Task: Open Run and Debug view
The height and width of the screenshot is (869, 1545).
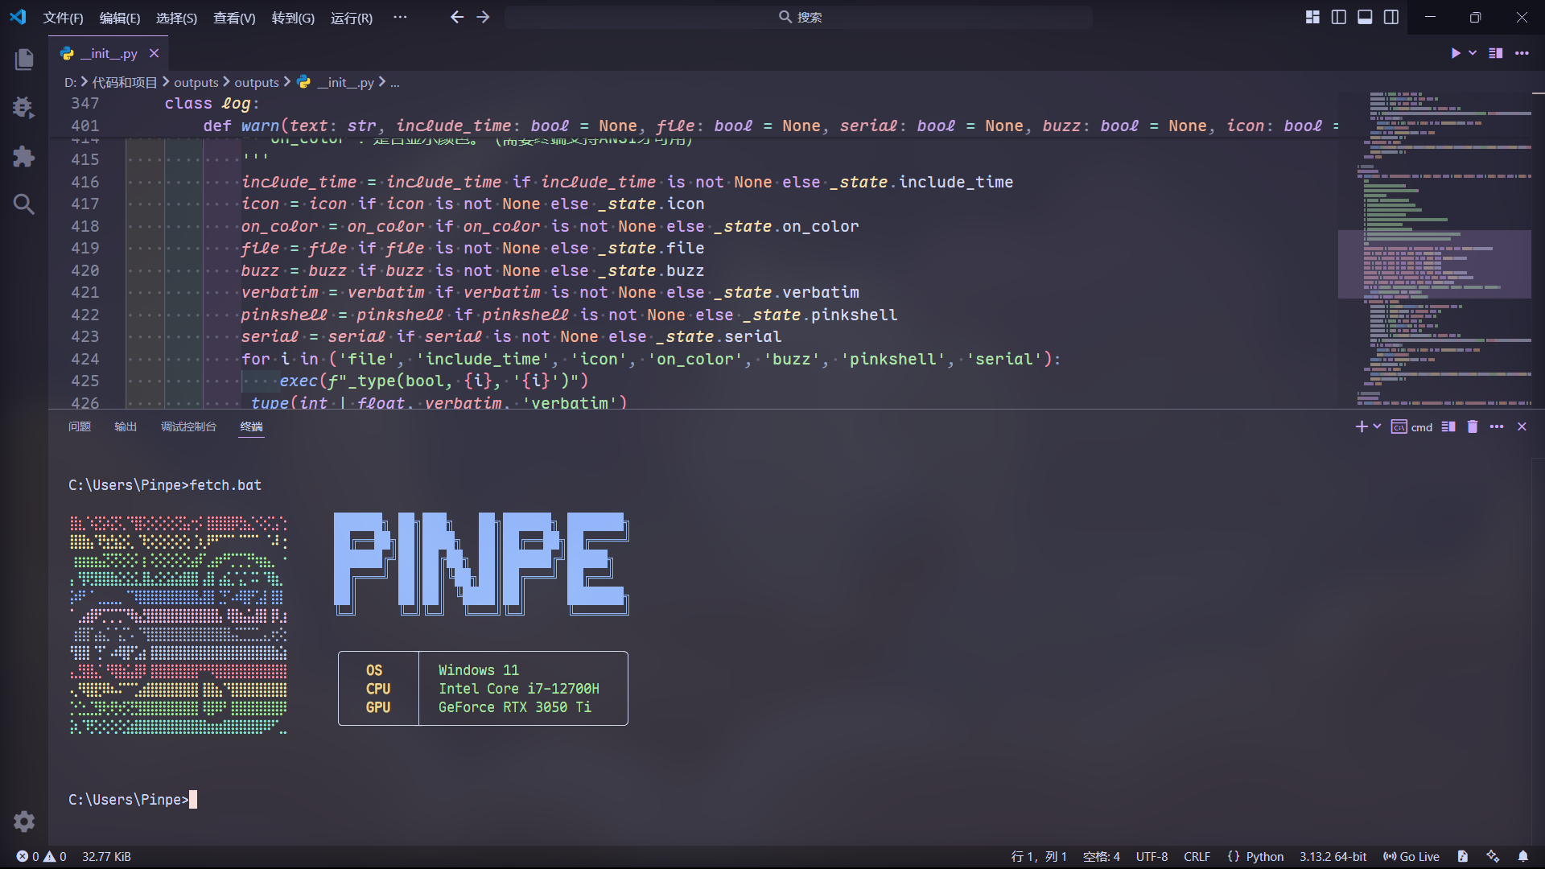Action: coord(24,107)
